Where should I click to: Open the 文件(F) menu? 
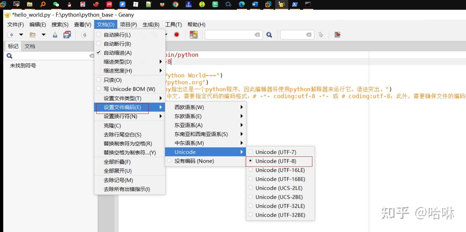tap(16, 25)
